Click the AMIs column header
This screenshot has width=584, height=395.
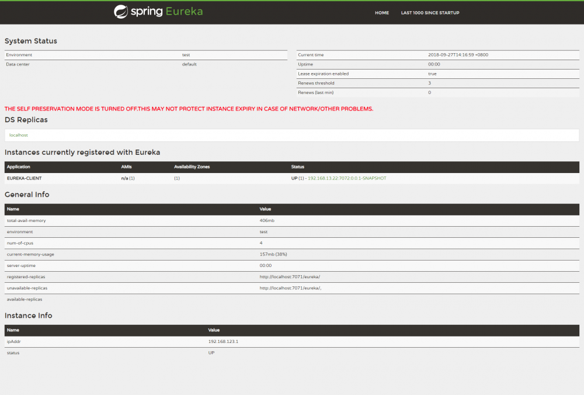click(126, 167)
